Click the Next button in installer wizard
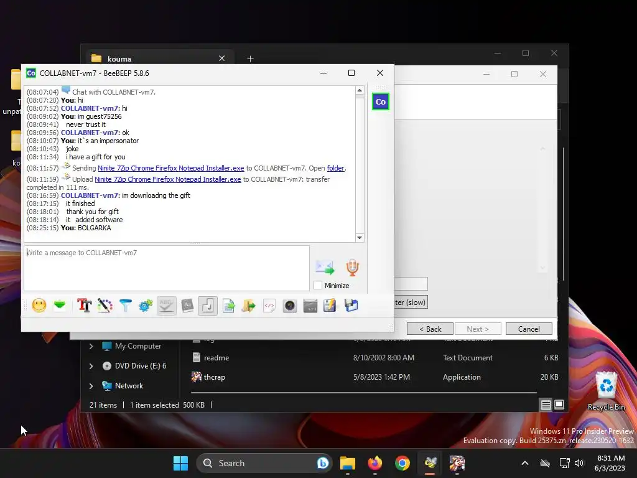 (x=478, y=329)
